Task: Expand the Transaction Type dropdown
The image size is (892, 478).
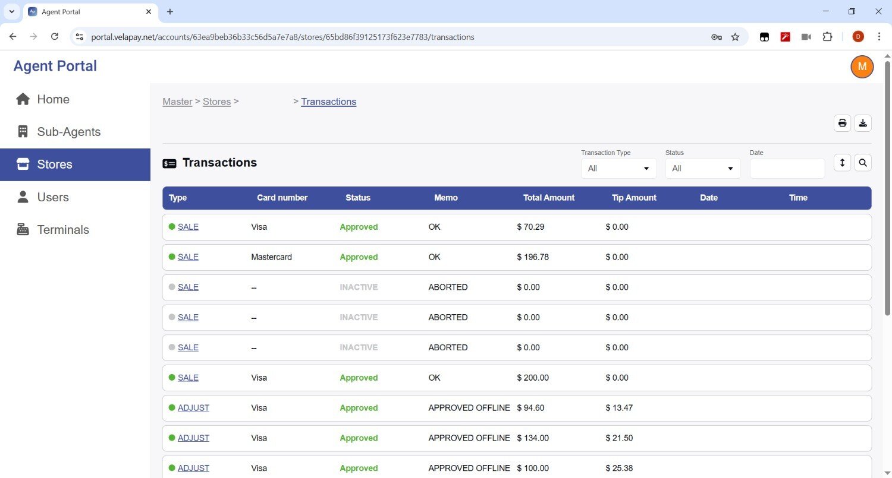Action: tap(618, 169)
